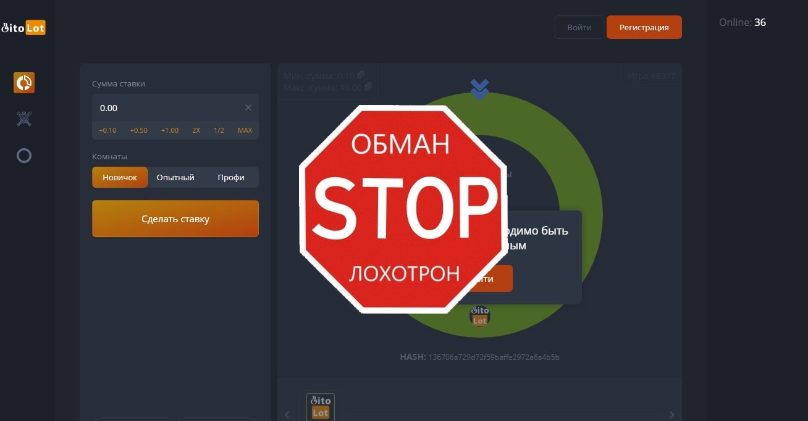Copy the maximum sum value icon
This screenshot has height=421, width=808.
pos(368,86)
